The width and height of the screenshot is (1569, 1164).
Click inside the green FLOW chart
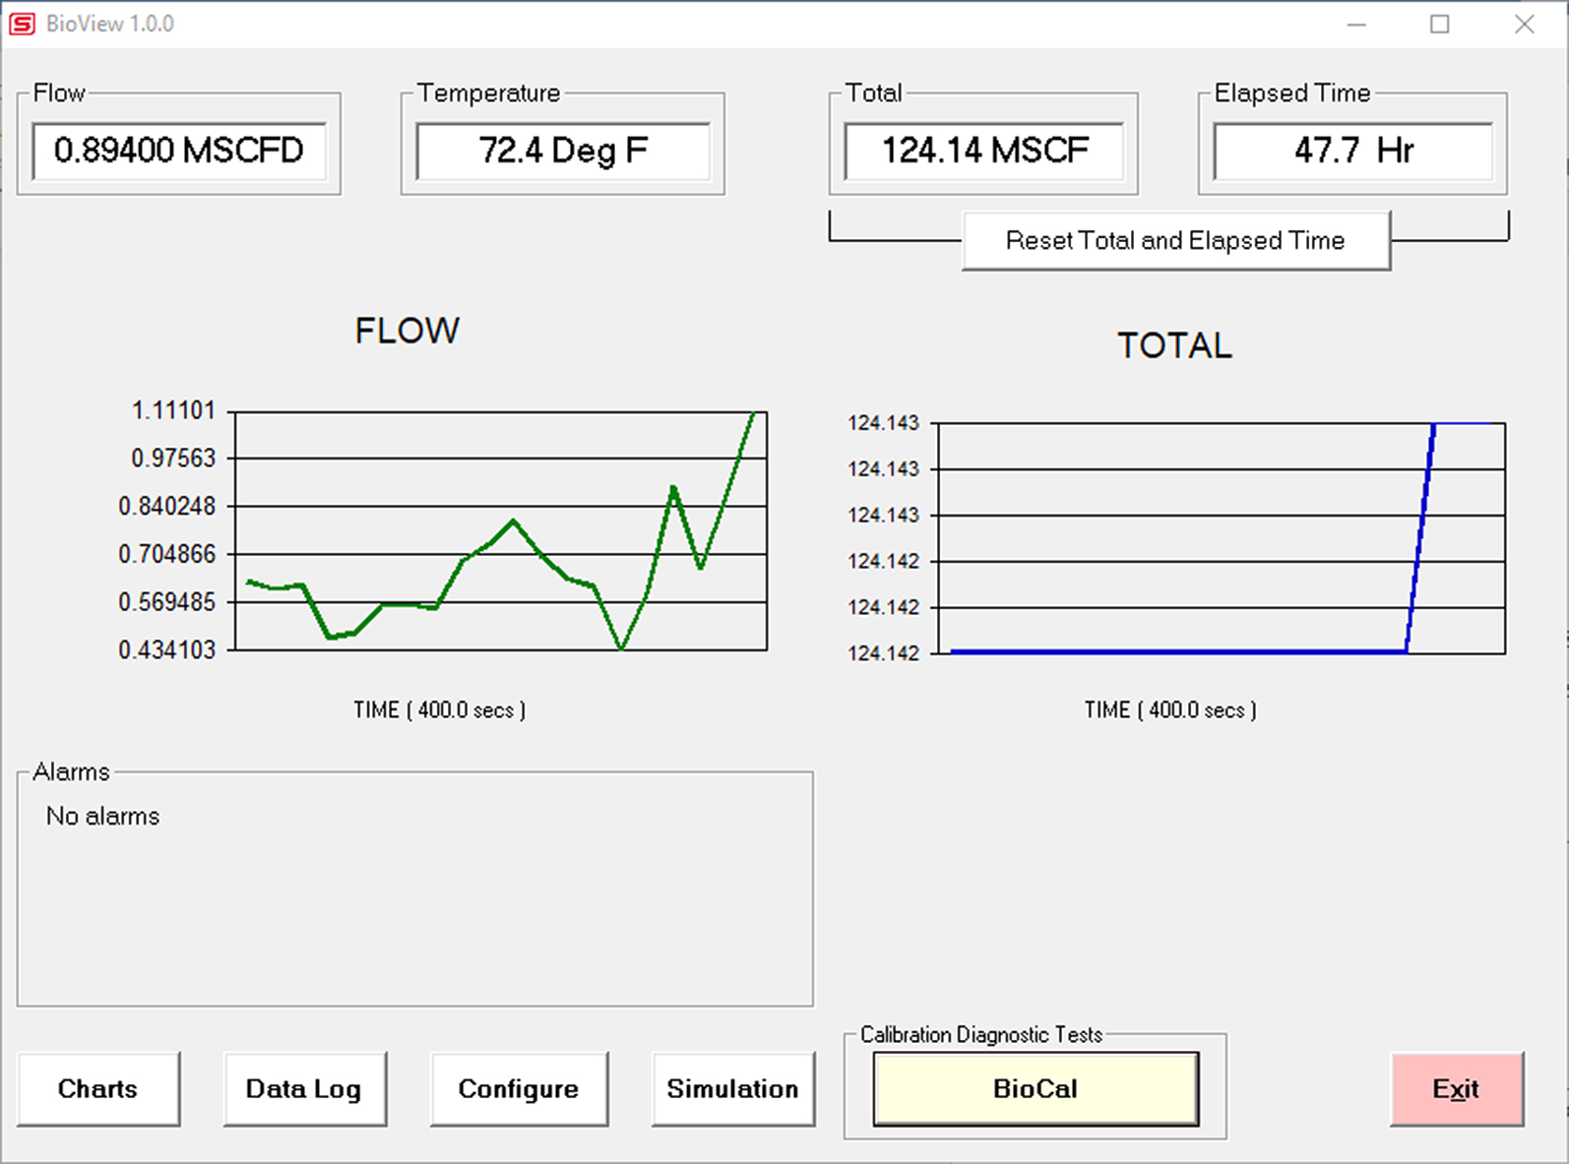coord(500,531)
